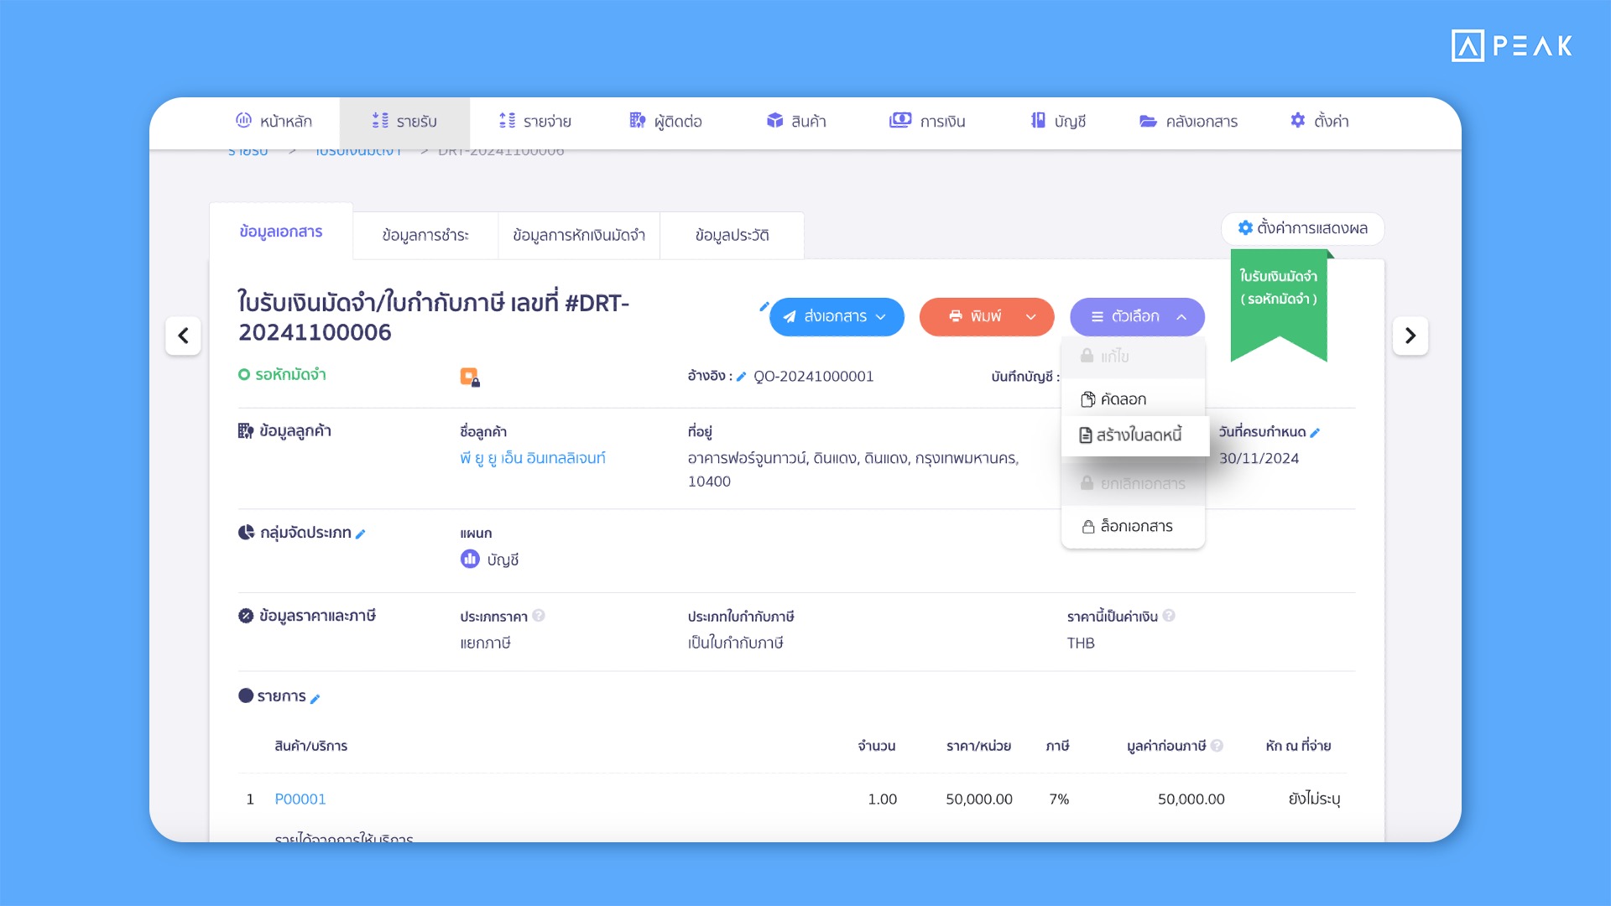Collapse the ตัวเลือก options dropdown

[x=1137, y=317]
